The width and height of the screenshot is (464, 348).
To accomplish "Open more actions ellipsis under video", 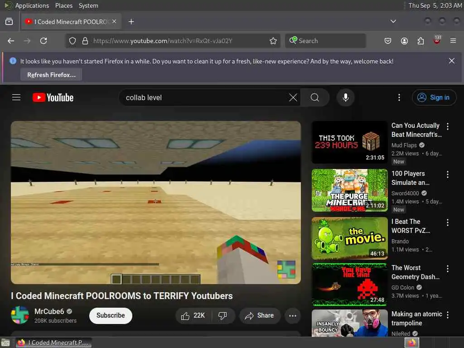I will 292,316.
